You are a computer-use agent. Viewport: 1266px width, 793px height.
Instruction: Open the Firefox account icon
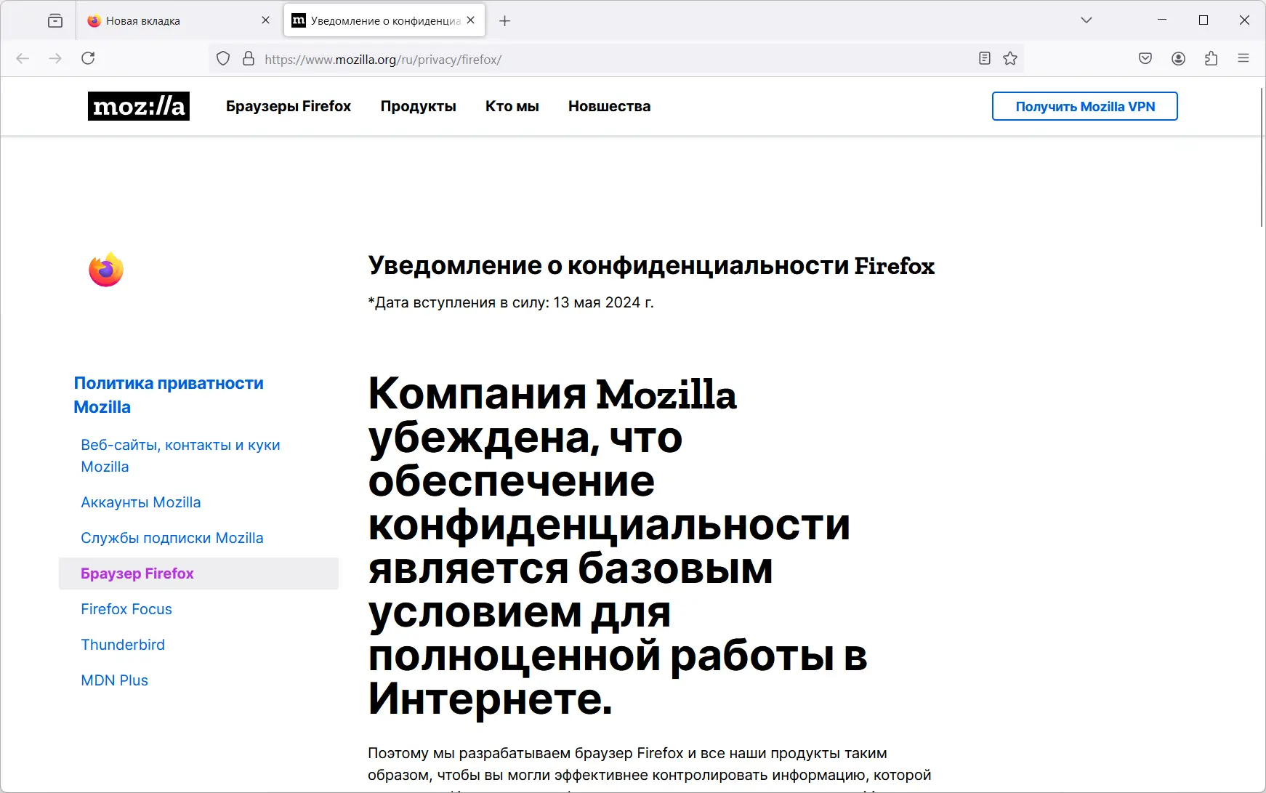pyautogui.click(x=1178, y=58)
